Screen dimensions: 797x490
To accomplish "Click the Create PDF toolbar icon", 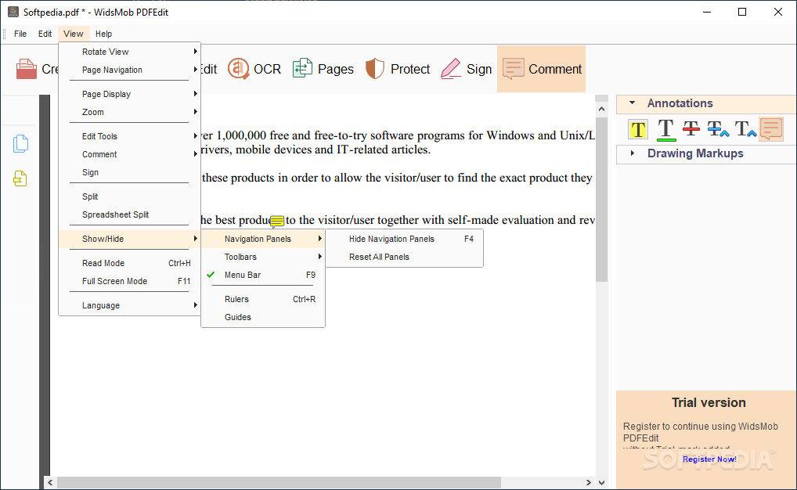I will tap(27, 69).
